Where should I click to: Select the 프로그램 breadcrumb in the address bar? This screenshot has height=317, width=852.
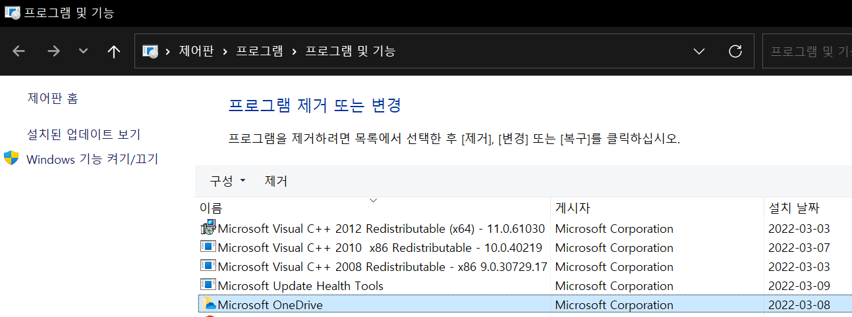pos(260,51)
